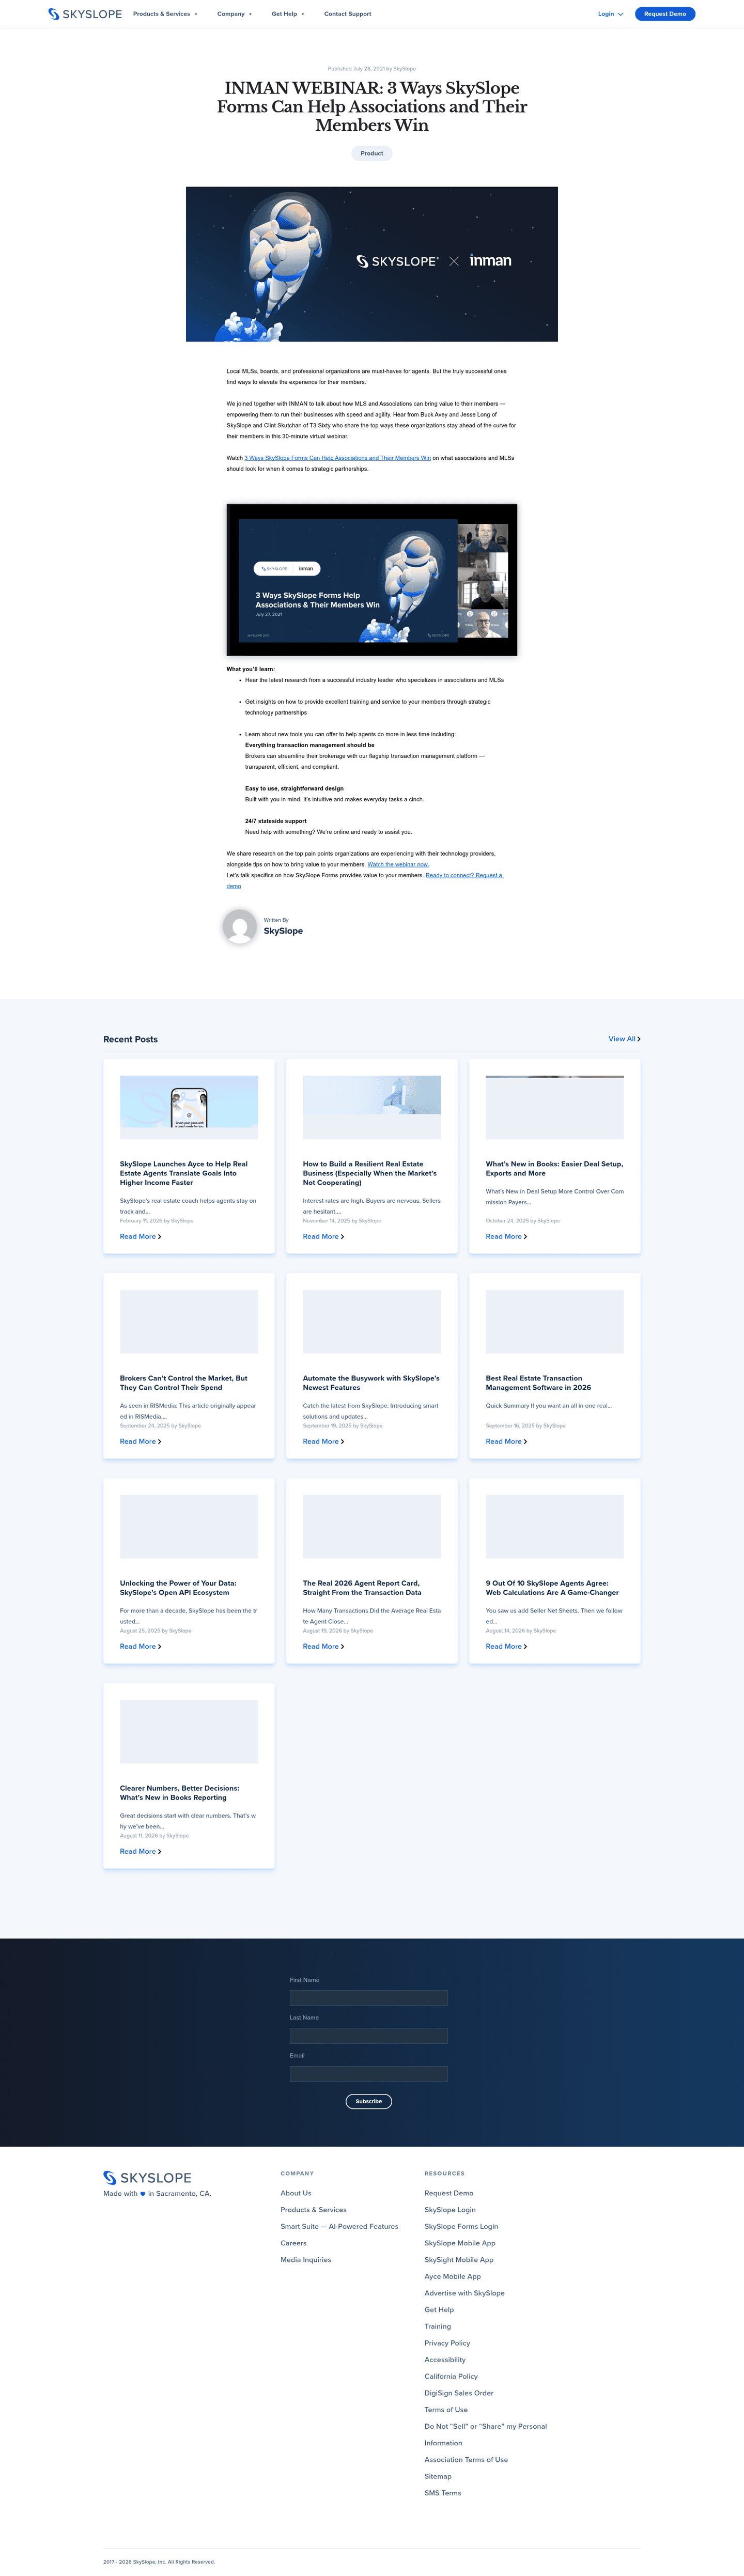Open the Get Help dropdown
This screenshot has height=2576, width=744.
[x=288, y=14]
